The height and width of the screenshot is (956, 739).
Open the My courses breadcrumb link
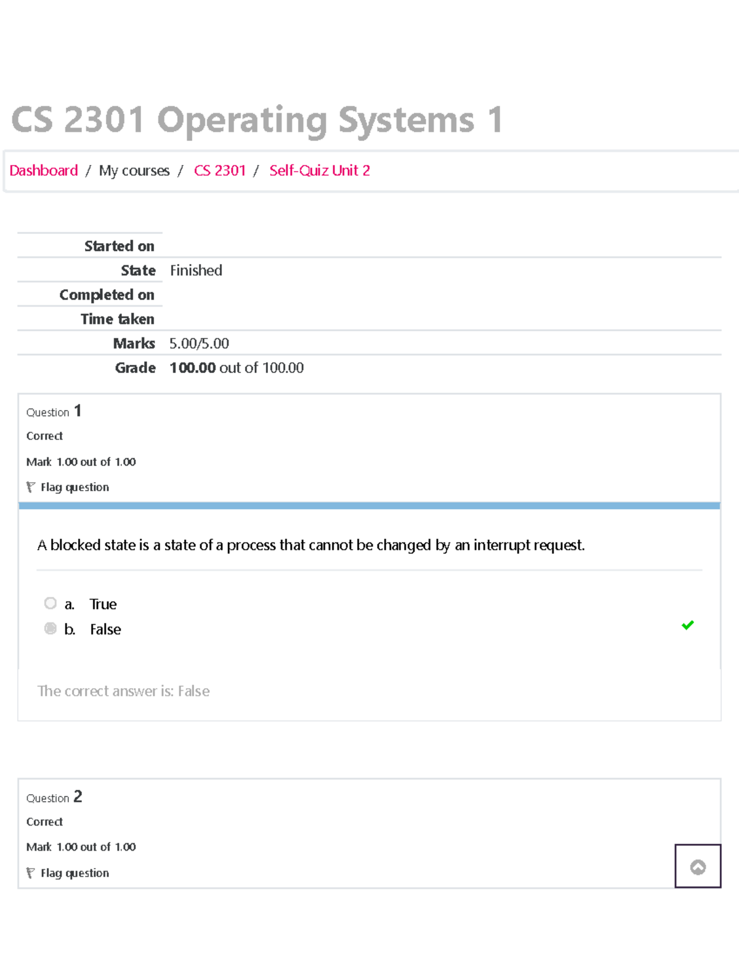coord(134,171)
